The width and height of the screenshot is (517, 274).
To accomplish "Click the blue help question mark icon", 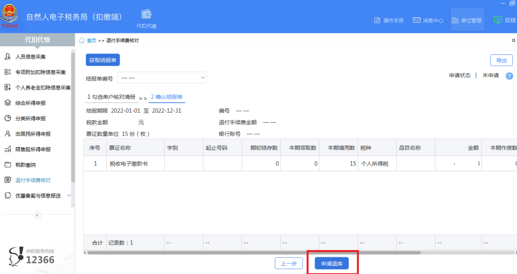I will (509, 76).
